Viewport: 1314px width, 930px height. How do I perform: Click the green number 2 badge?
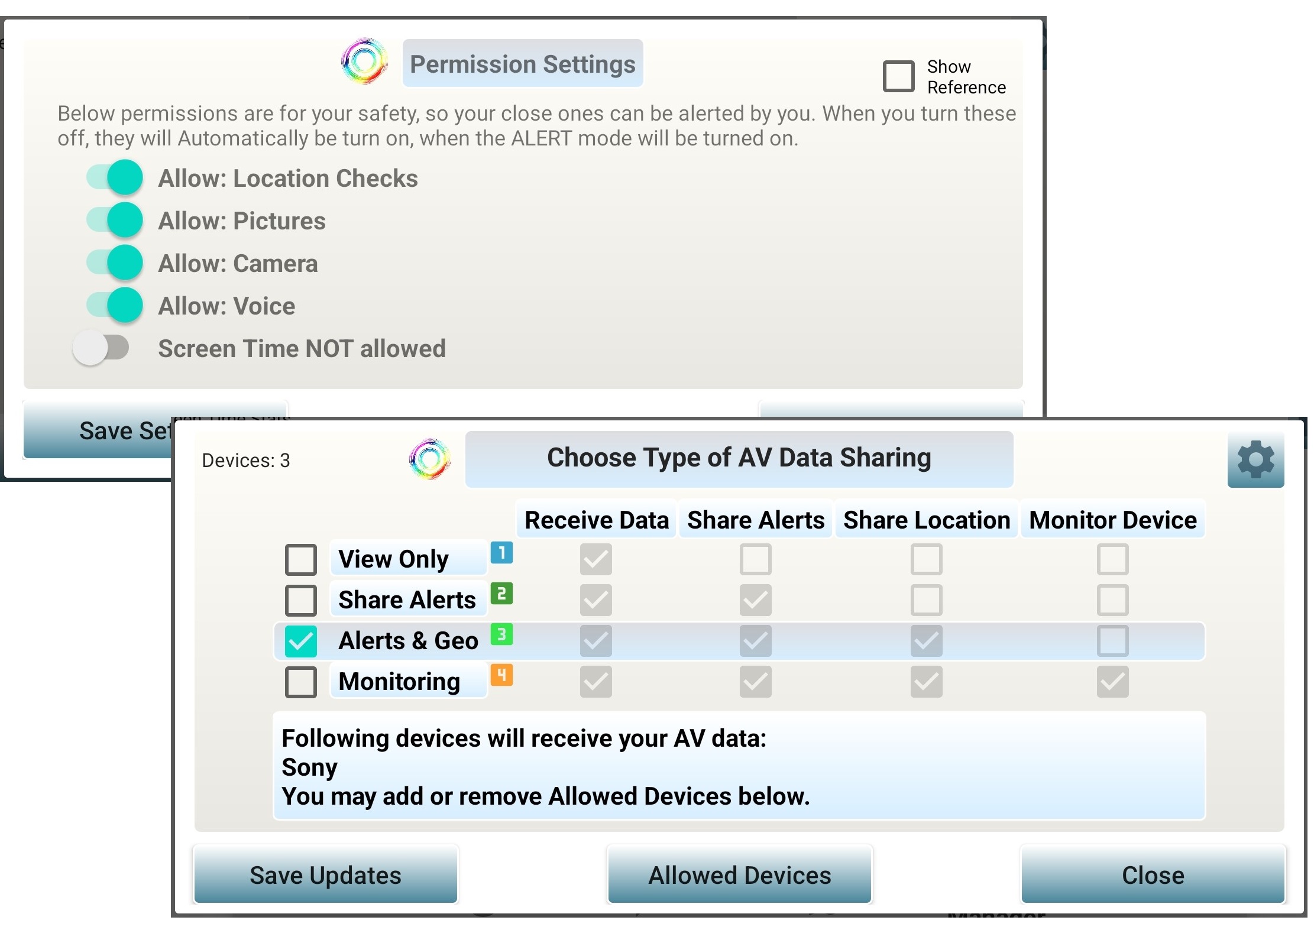coord(501,594)
